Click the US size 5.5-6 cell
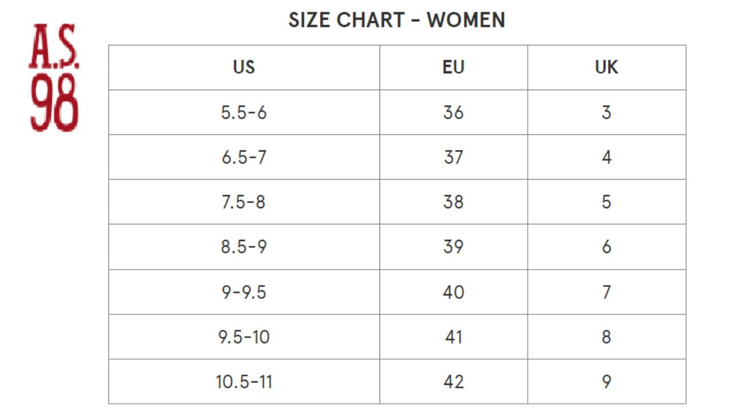The height and width of the screenshot is (413, 735). click(x=244, y=112)
